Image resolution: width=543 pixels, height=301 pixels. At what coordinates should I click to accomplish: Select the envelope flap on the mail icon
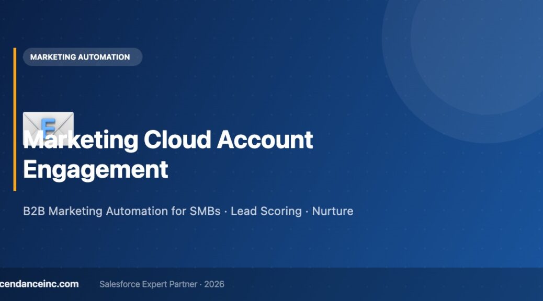[x=49, y=118]
